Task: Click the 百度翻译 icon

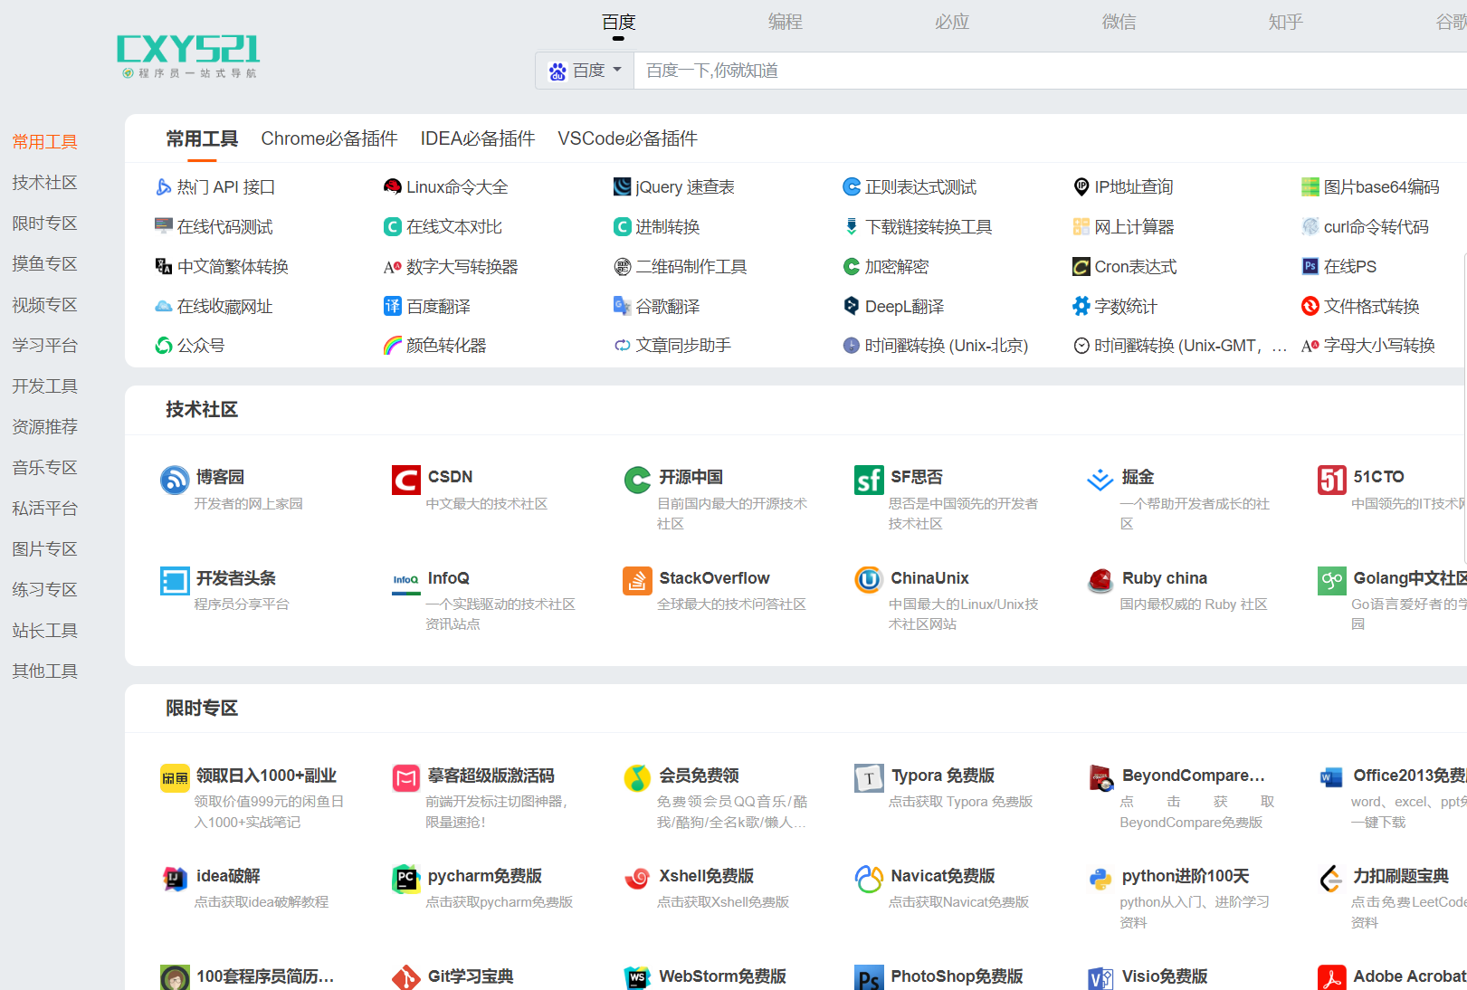Action: pos(393,306)
